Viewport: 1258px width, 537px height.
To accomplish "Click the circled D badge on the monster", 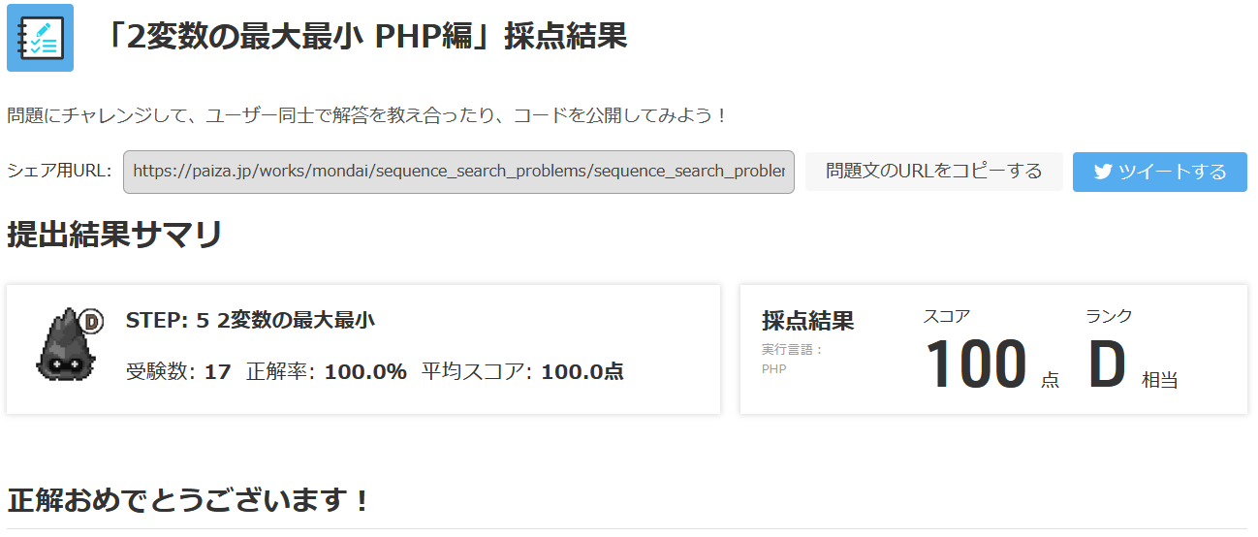I will tap(93, 320).
